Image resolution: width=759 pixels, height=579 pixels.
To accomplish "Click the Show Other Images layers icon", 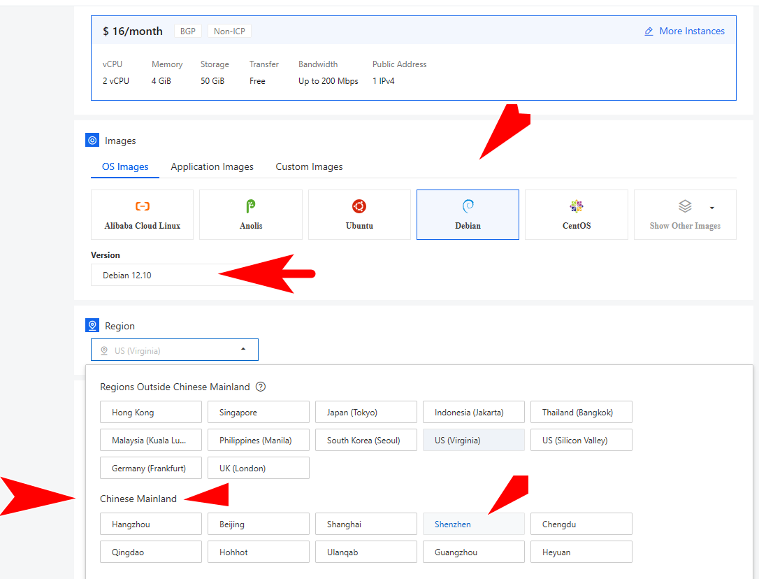I will (685, 206).
